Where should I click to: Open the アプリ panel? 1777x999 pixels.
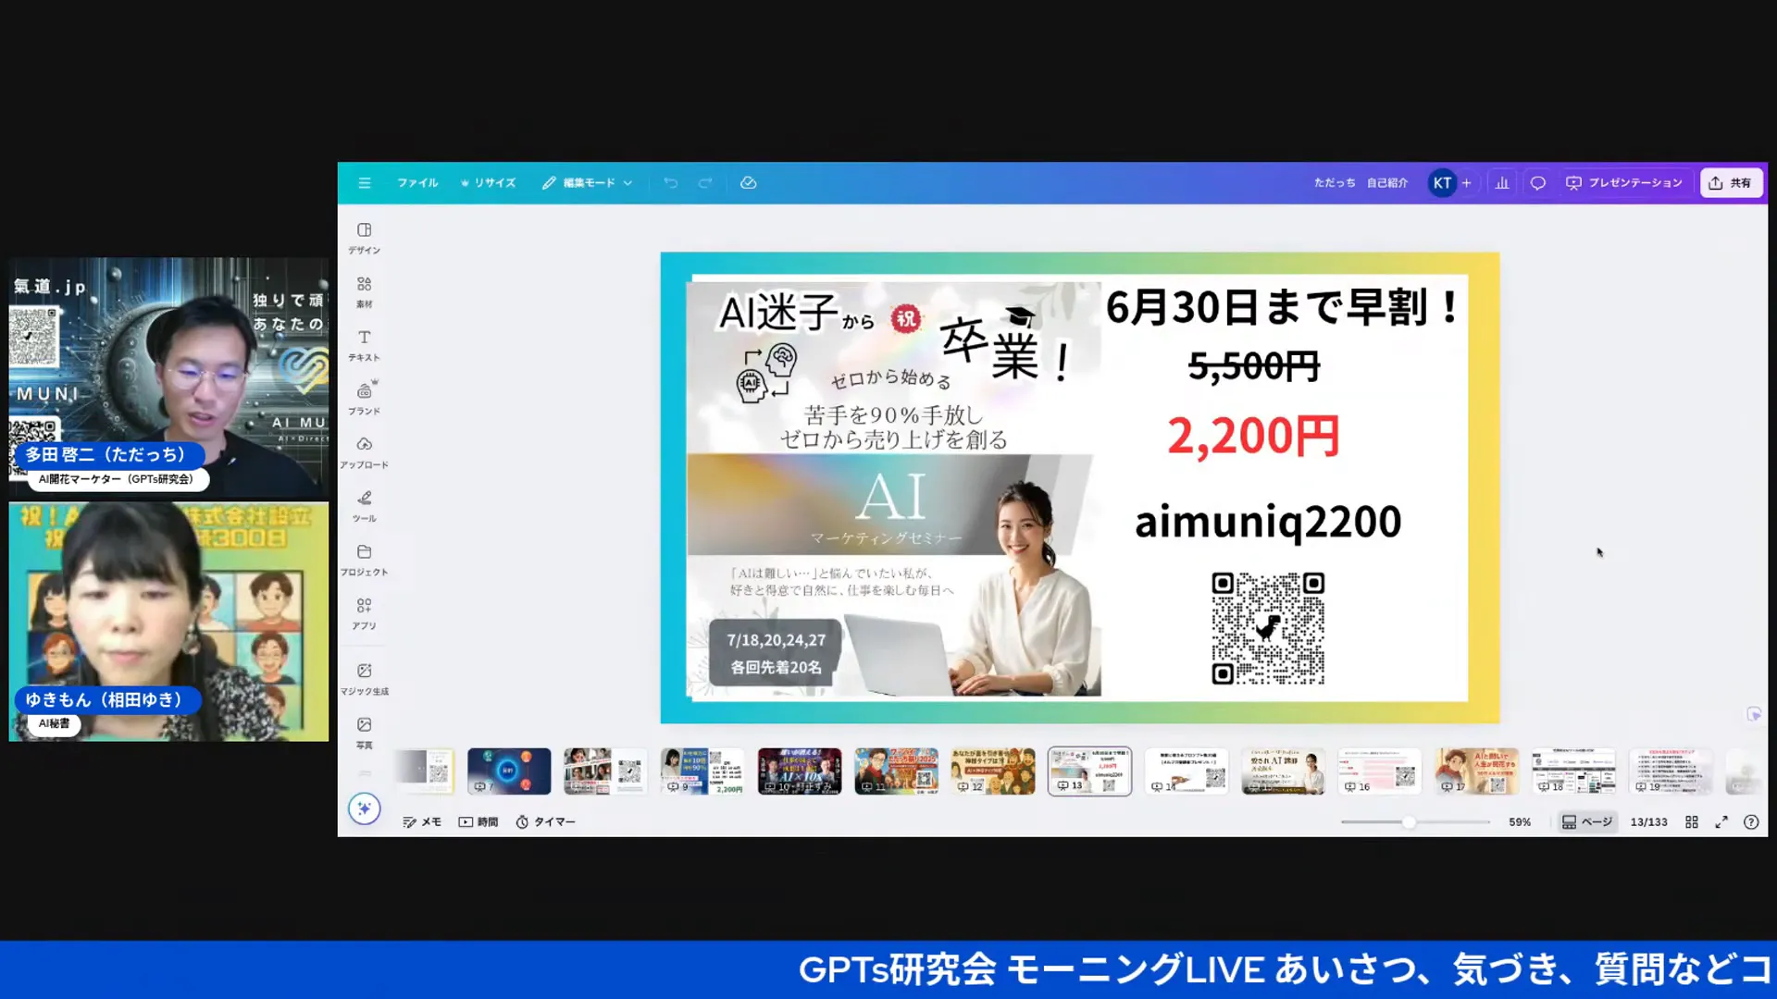365,613
